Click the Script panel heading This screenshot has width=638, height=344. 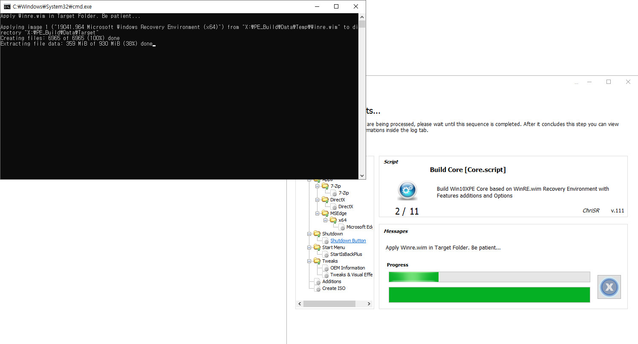point(391,162)
